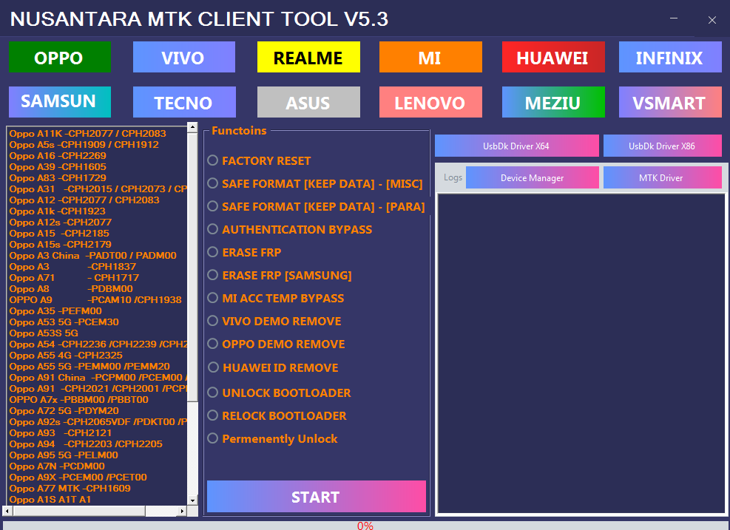This screenshot has height=530, width=730.
Task: Choose the MI ACC TEMP BYPASS option
Action: [213, 298]
